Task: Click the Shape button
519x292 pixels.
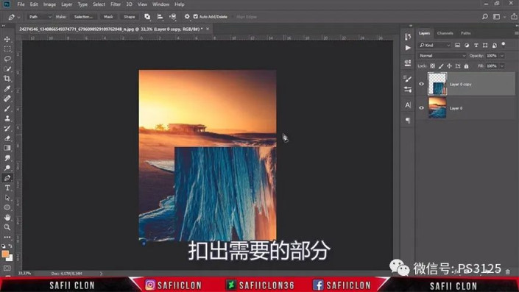Action: [130, 16]
